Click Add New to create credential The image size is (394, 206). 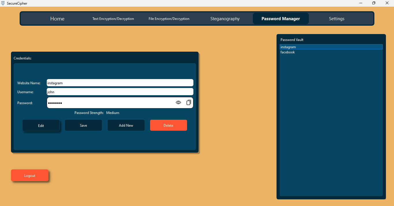126,126
